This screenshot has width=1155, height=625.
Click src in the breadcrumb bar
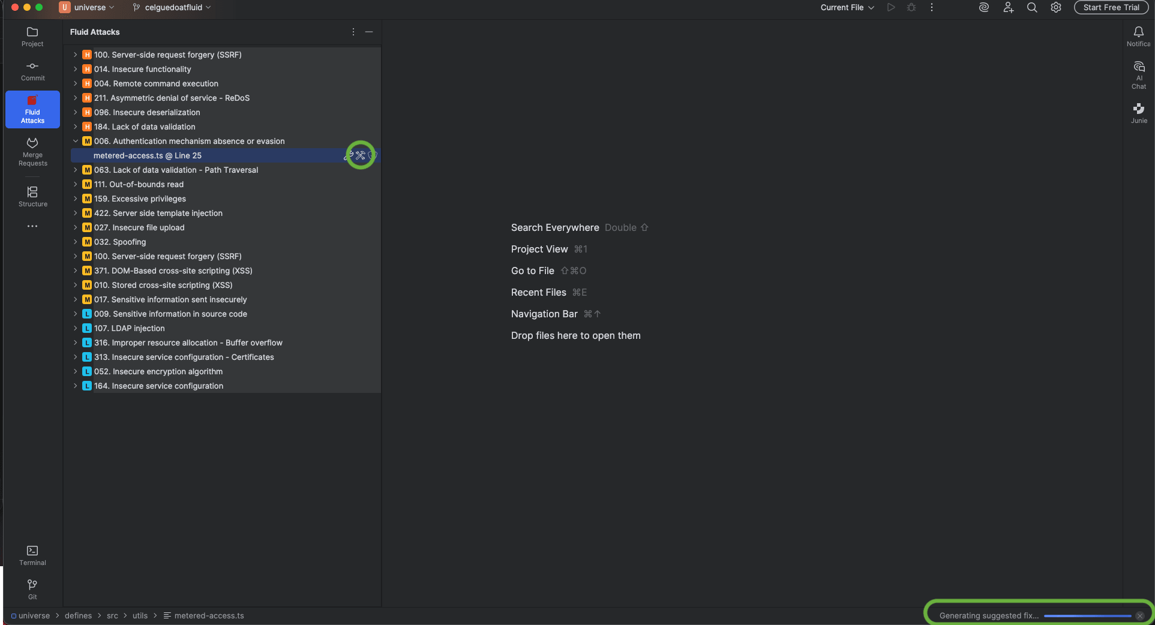(112, 616)
